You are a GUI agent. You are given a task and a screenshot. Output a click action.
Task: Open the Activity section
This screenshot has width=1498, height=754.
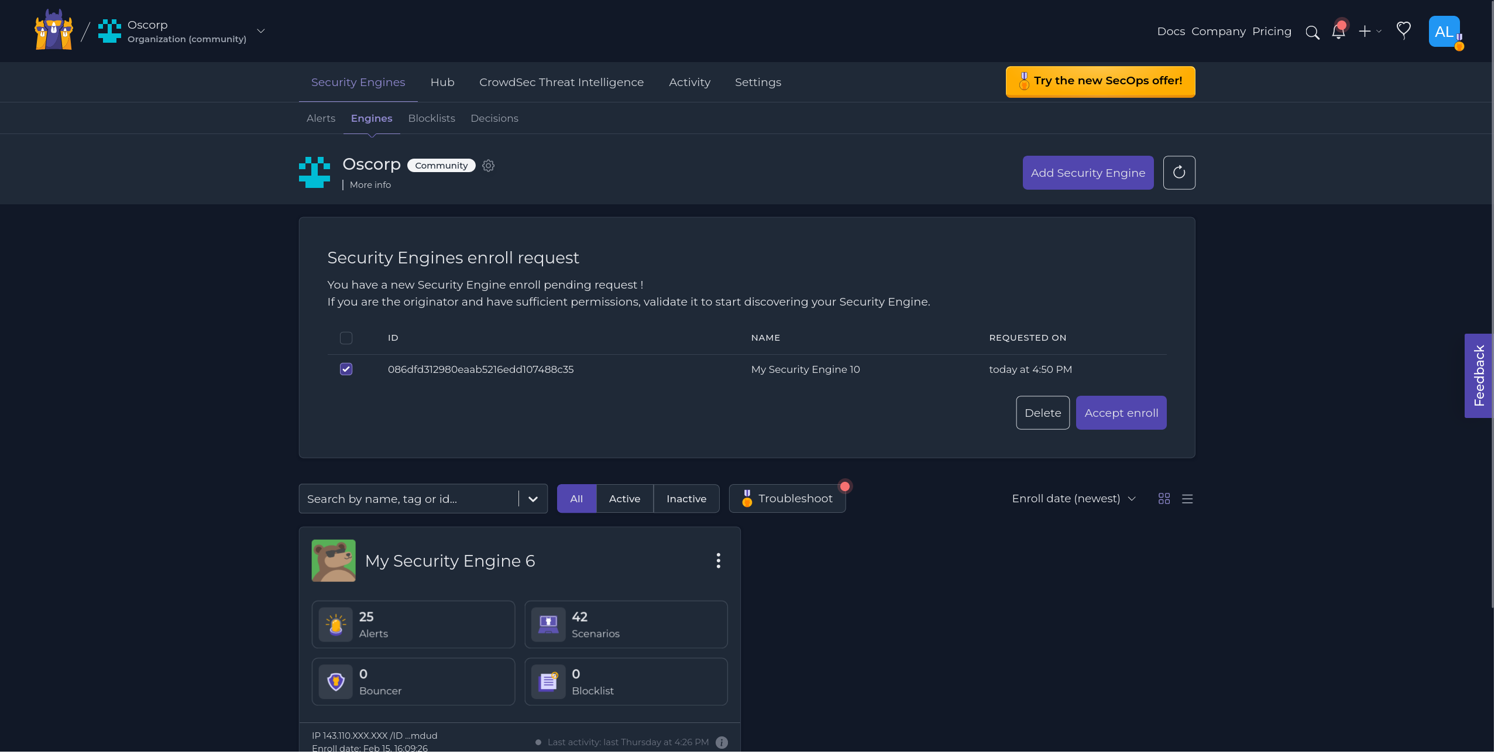pyautogui.click(x=689, y=82)
